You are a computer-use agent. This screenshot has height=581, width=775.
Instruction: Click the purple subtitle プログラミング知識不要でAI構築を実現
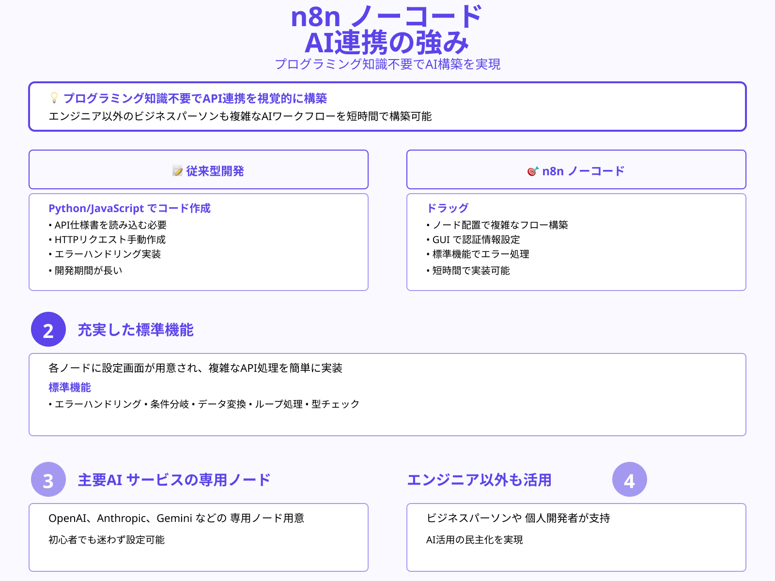point(388,64)
